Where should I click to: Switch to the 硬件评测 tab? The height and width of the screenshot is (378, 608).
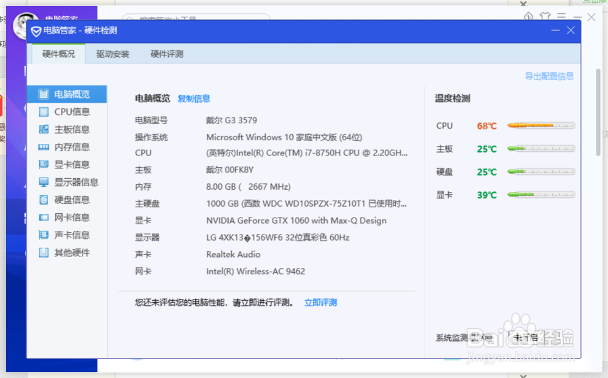[x=167, y=53]
